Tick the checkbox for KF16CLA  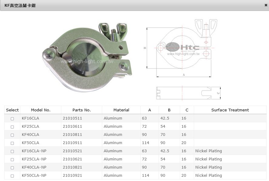point(12,119)
